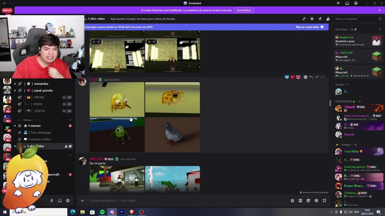385x216 pixels.
Task: Click Marcar como leído button
Action: pos(310,27)
